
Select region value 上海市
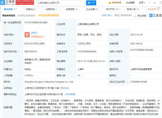pyautogui.click(x=80, y=69)
